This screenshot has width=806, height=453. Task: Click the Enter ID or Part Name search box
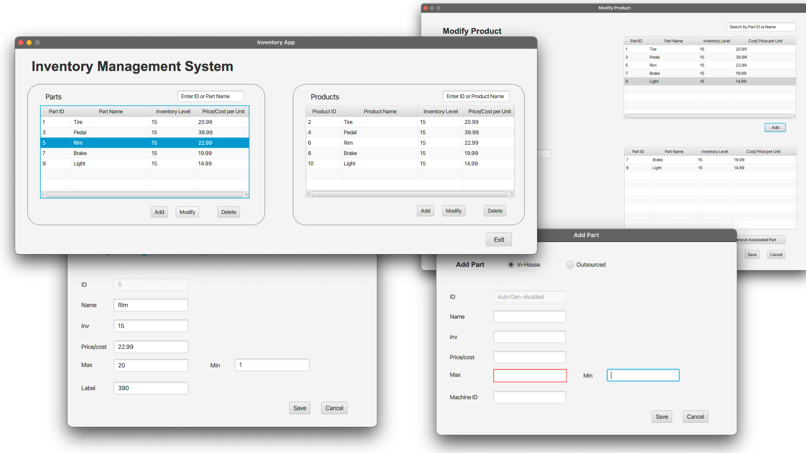(x=210, y=96)
